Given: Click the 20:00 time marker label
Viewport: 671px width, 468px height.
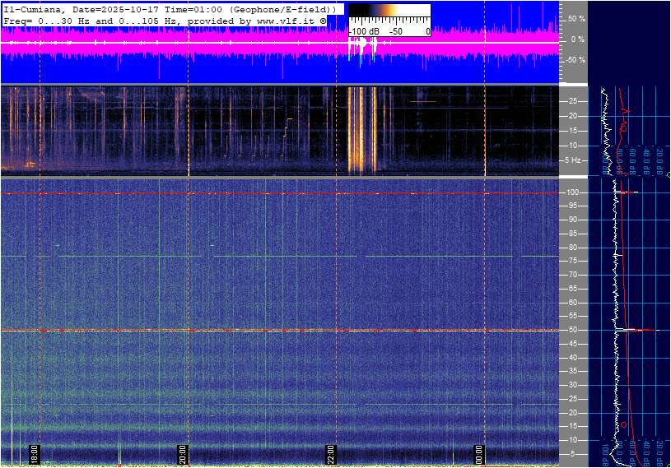Looking at the screenshot, I should coord(182,454).
